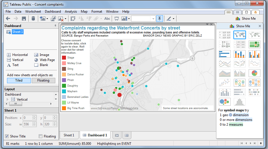The width and height of the screenshot is (268, 149).
Task: Switch to the Dashboard 1 tab
Action: (95, 135)
